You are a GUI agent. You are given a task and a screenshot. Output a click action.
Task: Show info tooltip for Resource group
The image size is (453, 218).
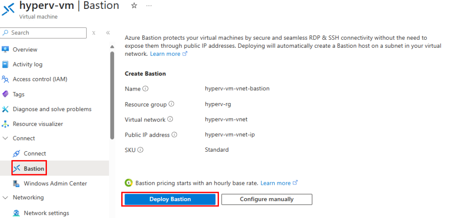click(x=171, y=104)
